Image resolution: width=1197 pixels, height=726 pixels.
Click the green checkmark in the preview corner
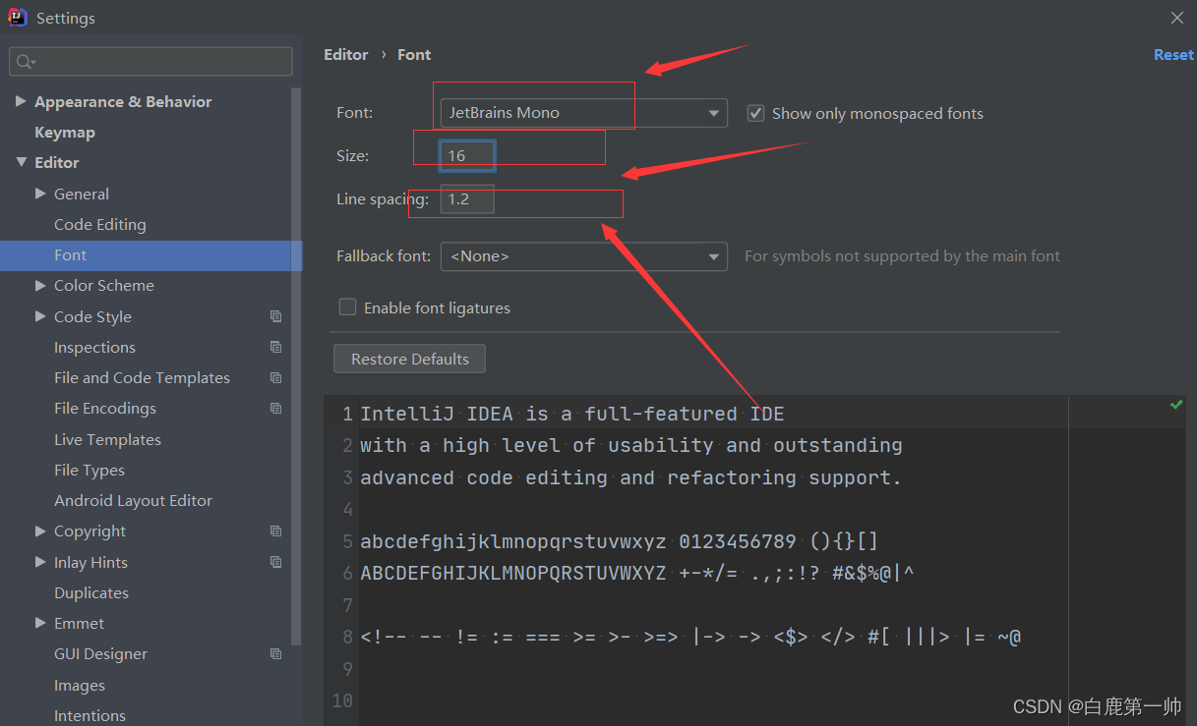click(x=1175, y=405)
